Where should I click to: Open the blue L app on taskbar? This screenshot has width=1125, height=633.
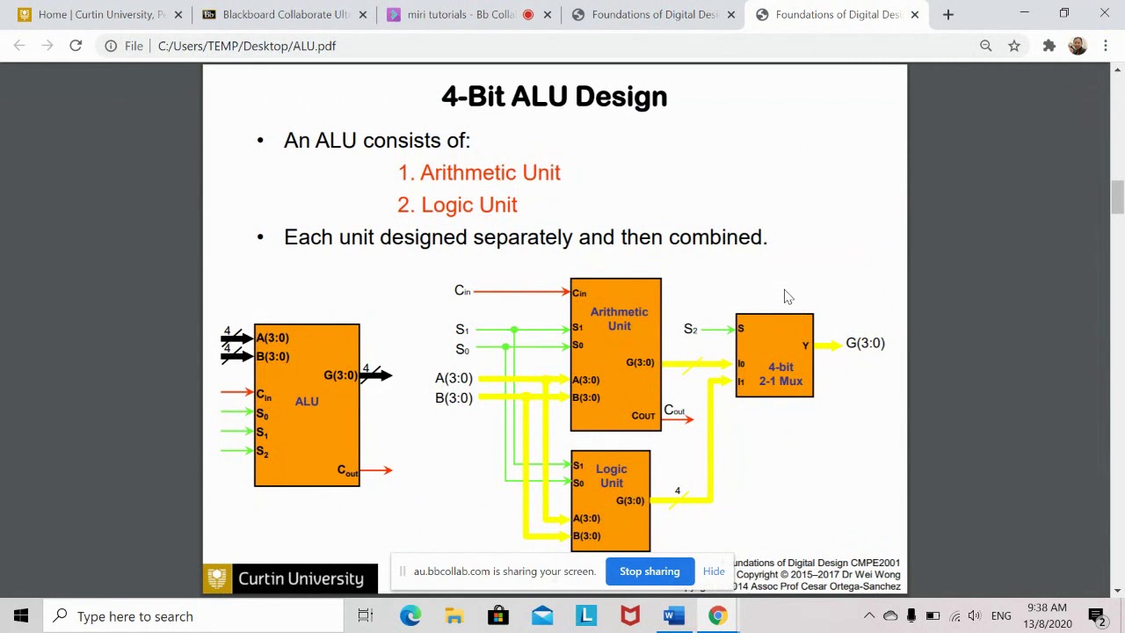[x=586, y=616]
